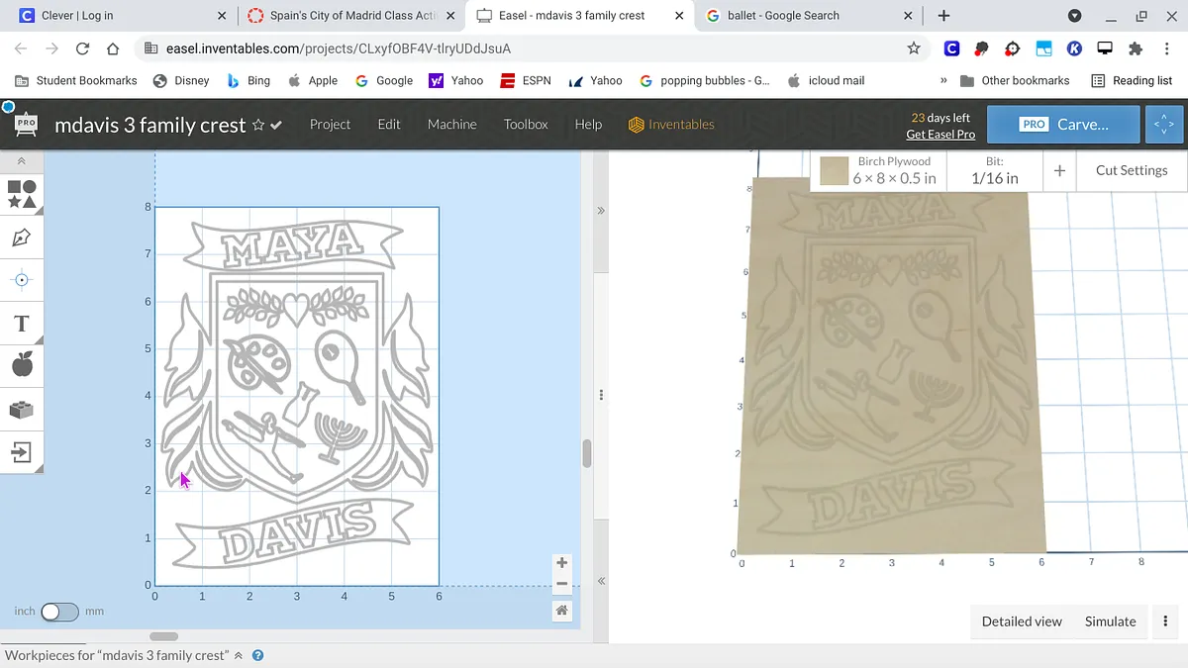Select the Pen drawing tool
This screenshot has width=1188, height=668.
click(x=22, y=238)
